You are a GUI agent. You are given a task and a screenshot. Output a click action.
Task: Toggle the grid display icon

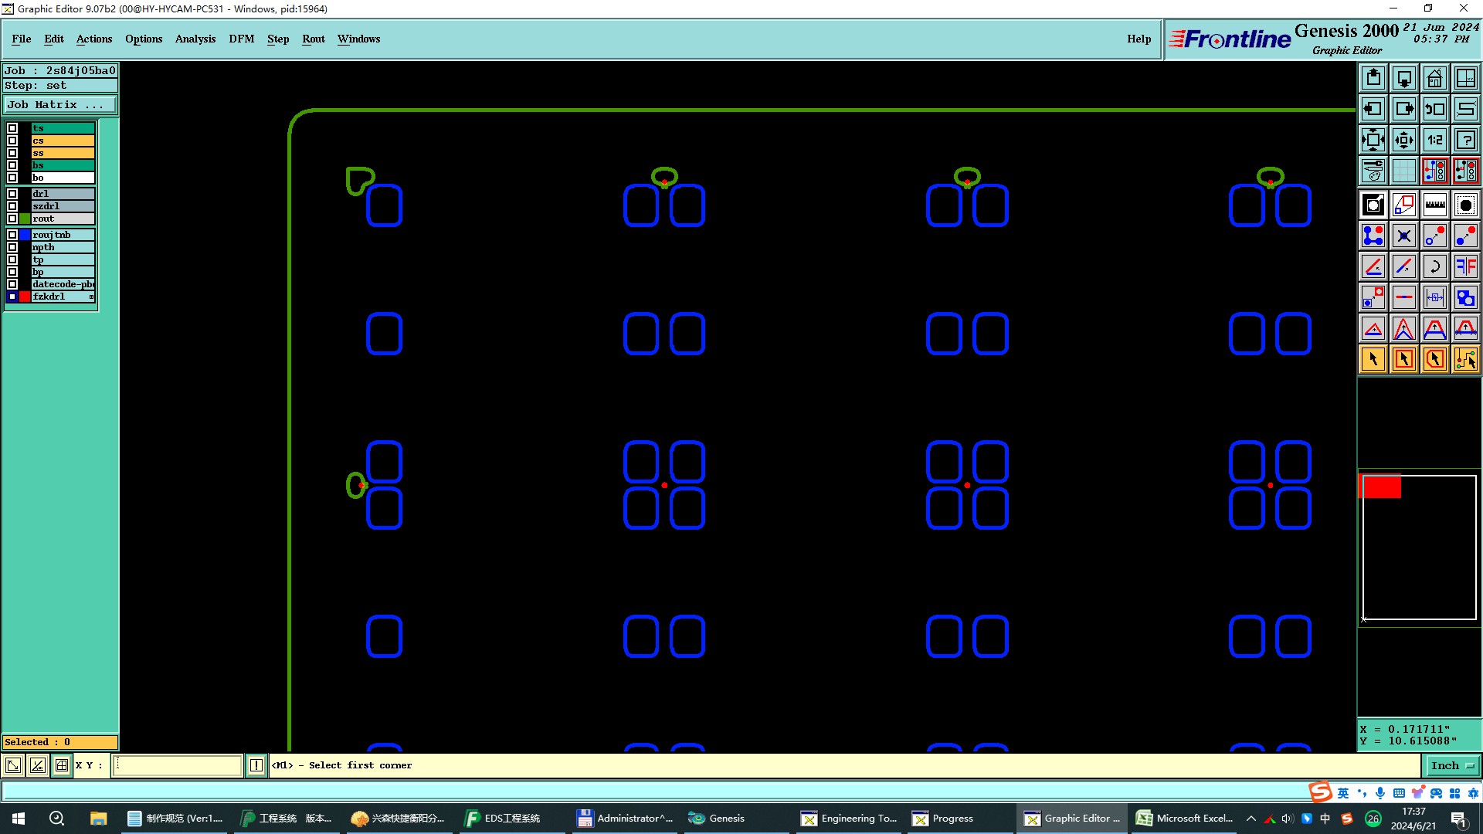(x=1403, y=171)
